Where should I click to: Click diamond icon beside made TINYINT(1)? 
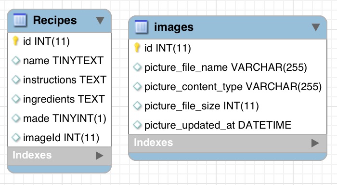(x=16, y=118)
